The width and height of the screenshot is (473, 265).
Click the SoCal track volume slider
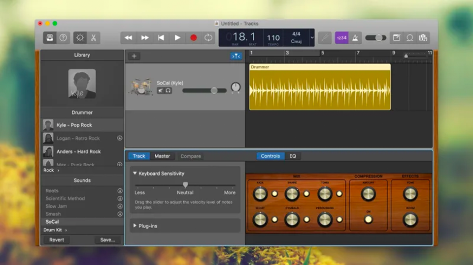pyautogui.click(x=204, y=90)
